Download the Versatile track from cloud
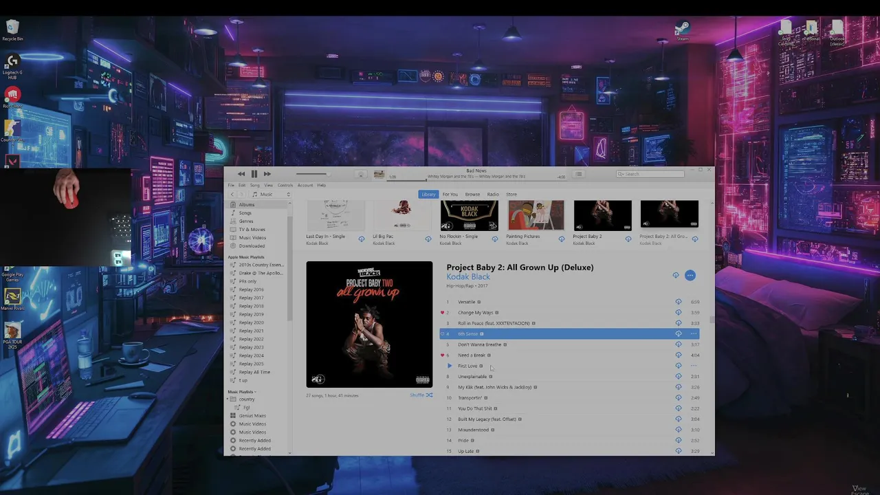 pyautogui.click(x=678, y=302)
